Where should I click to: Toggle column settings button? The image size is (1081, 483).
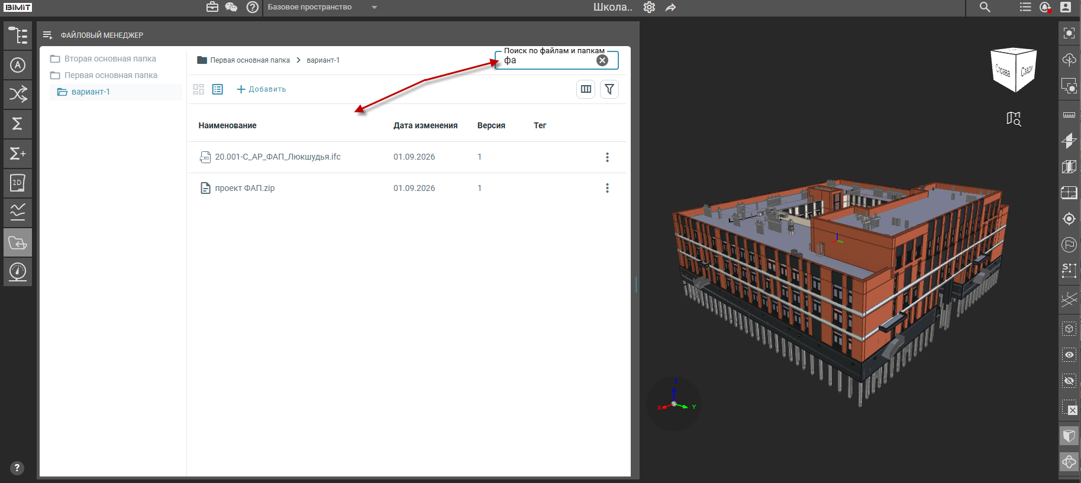click(x=586, y=89)
